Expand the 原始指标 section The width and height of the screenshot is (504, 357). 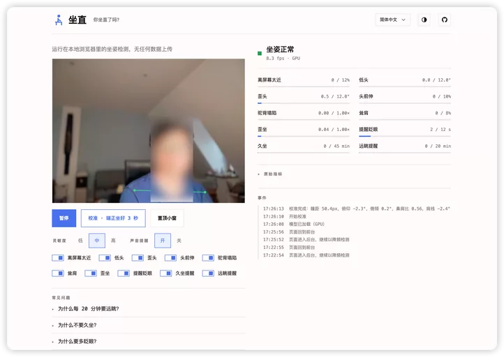pyautogui.click(x=270, y=174)
